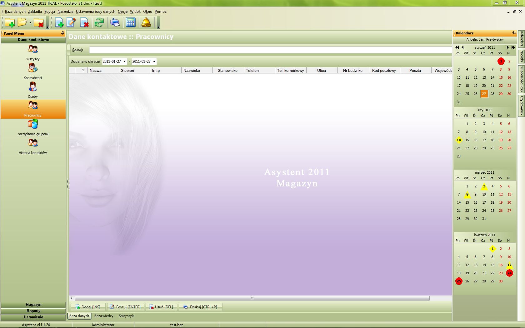
Task: Open the Kontrahenci section
Action: [33, 71]
